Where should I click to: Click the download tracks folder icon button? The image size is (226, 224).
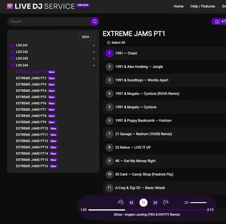[217, 22]
